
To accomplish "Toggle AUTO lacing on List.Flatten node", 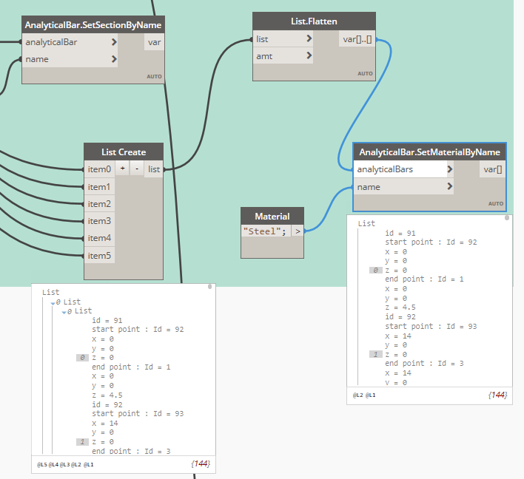I will click(x=365, y=73).
